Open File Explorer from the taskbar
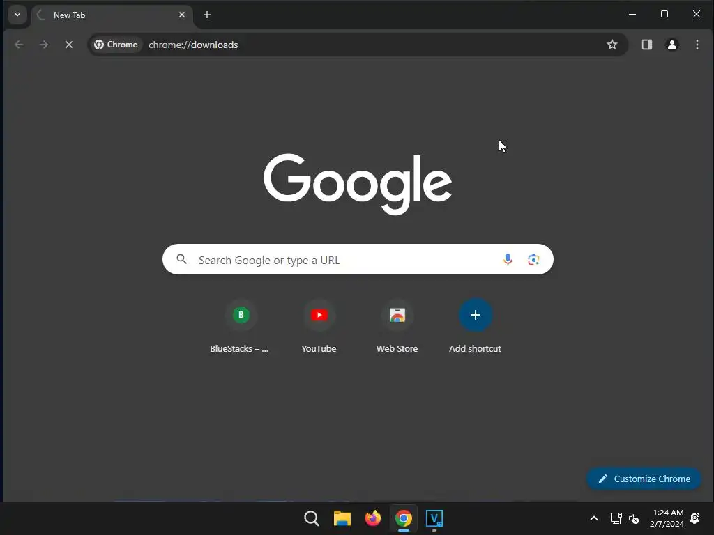Viewport: 714px width, 535px height. (x=342, y=518)
